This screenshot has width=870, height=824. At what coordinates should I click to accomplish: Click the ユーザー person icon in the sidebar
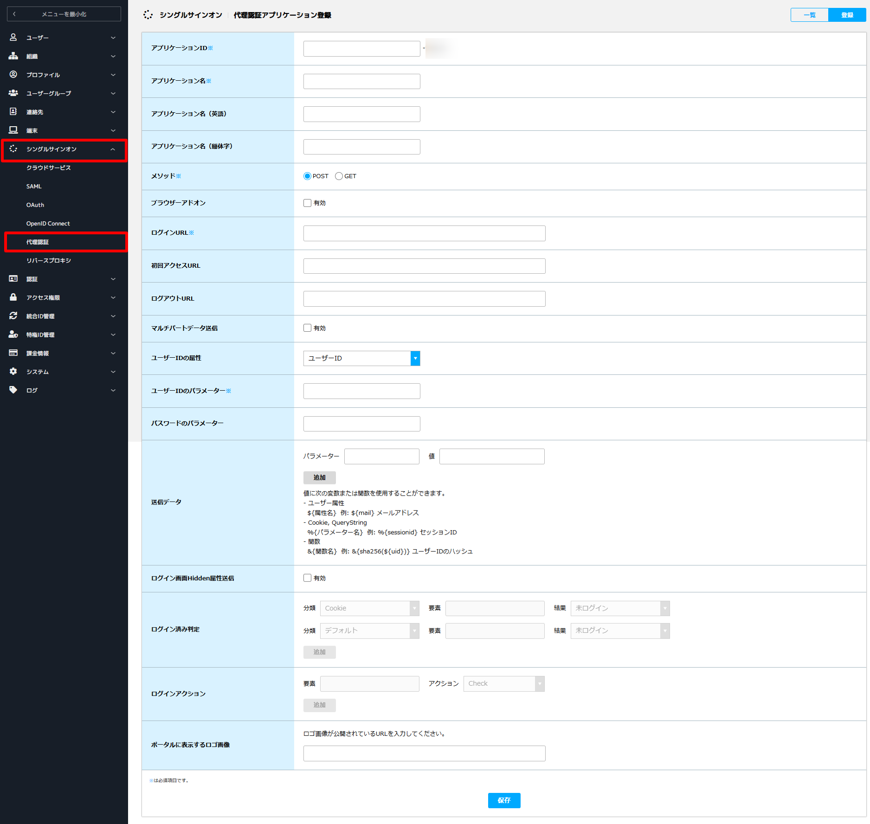point(13,37)
